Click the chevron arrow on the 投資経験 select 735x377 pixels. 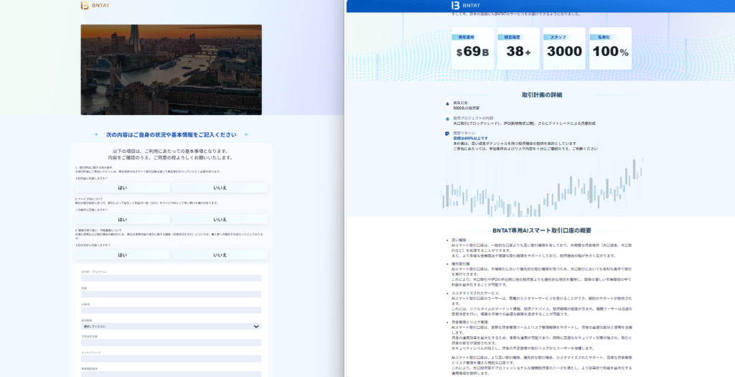point(257,326)
